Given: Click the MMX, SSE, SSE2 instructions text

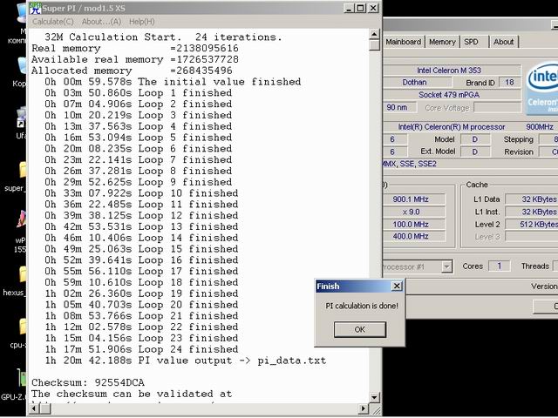Looking at the screenshot, I should pyautogui.click(x=409, y=164).
